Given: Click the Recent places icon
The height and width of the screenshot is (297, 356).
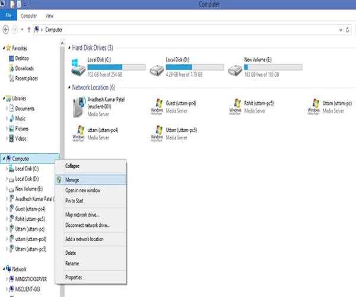Looking at the screenshot, I should [11, 78].
